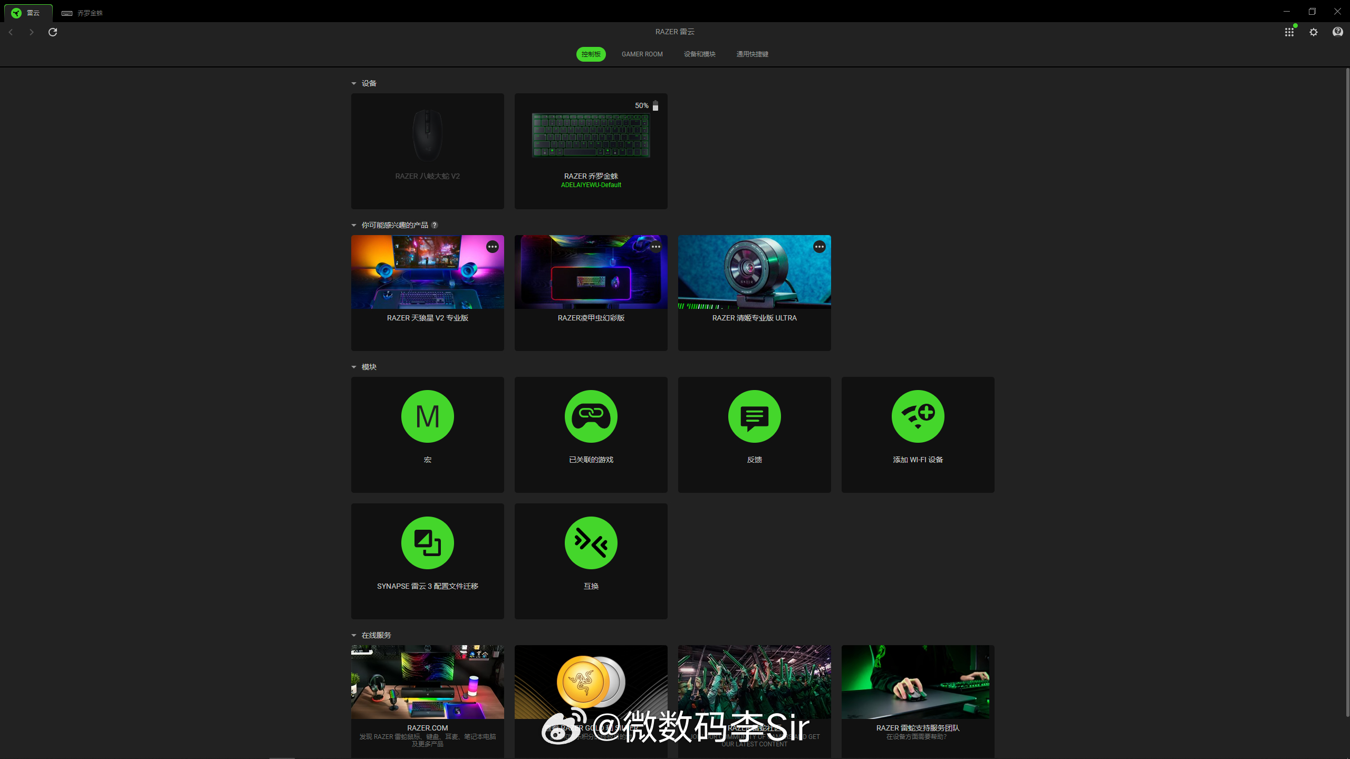Open the RAZER.COM online service card
Screen dimensions: 1350x759
point(427,702)
